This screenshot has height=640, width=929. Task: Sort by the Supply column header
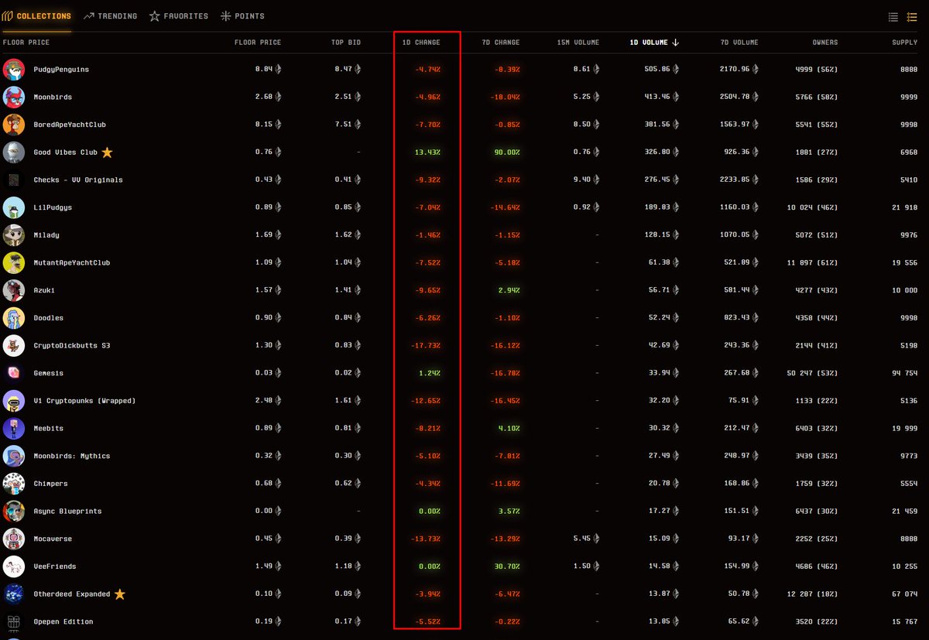(904, 43)
